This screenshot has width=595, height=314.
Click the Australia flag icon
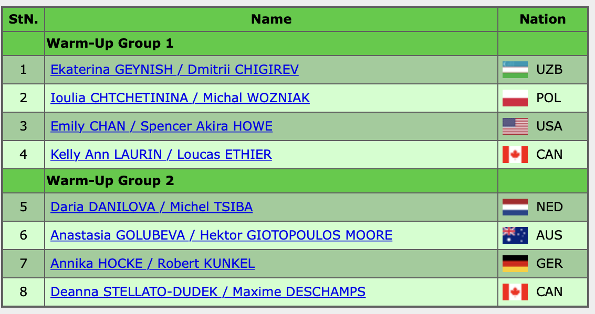515,235
